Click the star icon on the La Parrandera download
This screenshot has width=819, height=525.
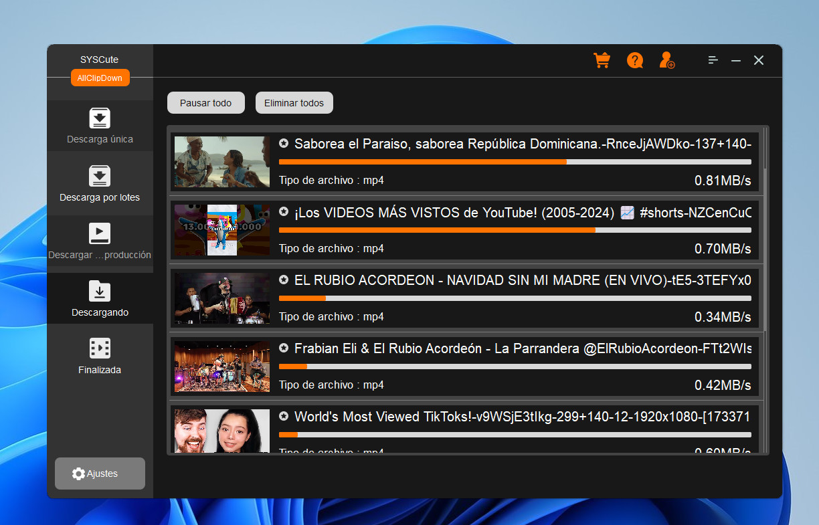coord(283,347)
